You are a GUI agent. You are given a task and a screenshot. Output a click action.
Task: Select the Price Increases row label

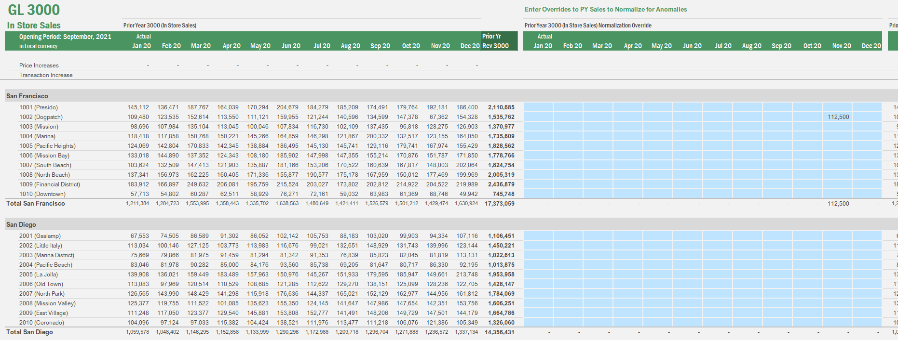[x=39, y=65]
